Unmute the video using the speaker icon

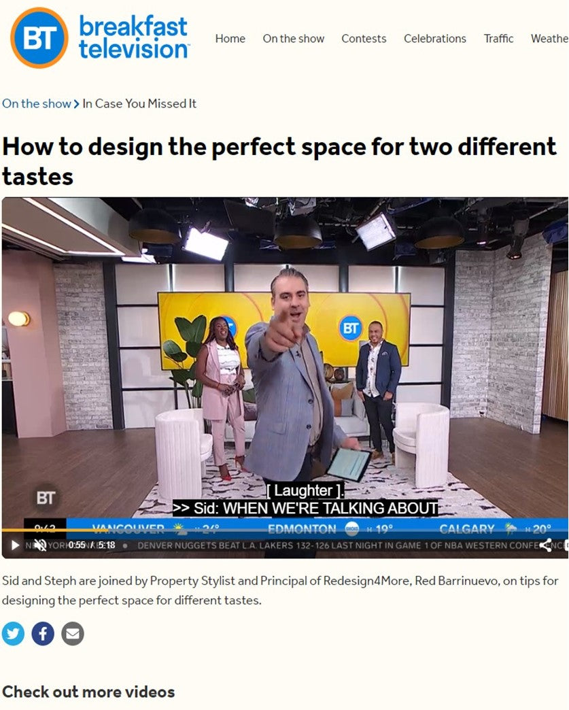[41, 545]
